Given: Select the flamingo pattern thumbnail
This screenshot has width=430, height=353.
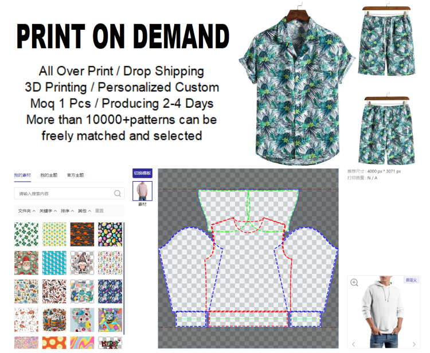Looking at the screenshot, I should pyautogui.click(x=26, y=320).
